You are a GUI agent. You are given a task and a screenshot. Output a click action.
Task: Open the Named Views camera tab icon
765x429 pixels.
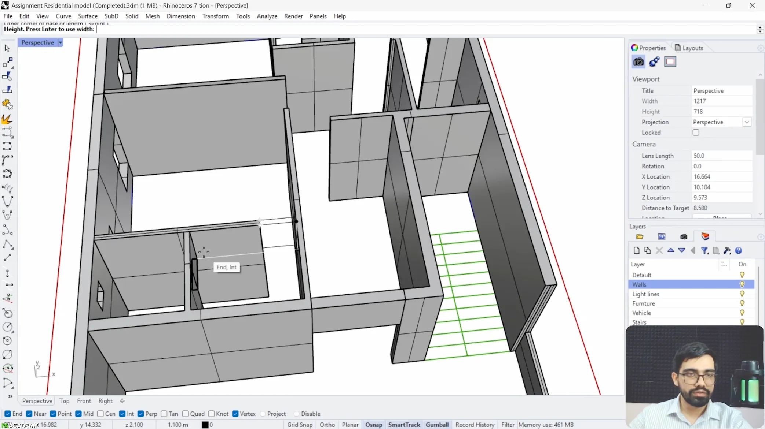click(x=684, y=236)
